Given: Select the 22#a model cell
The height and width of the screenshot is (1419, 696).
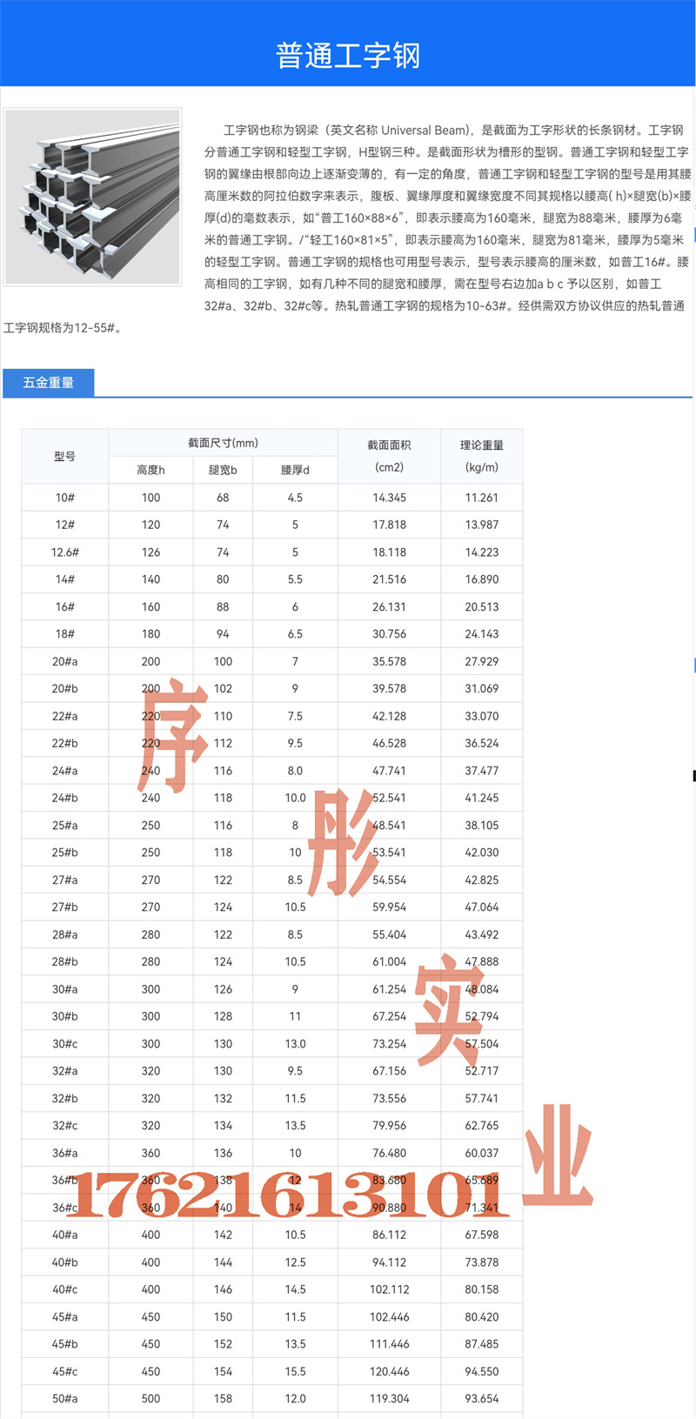Looking at the screenshot, I should coord(64,716).
